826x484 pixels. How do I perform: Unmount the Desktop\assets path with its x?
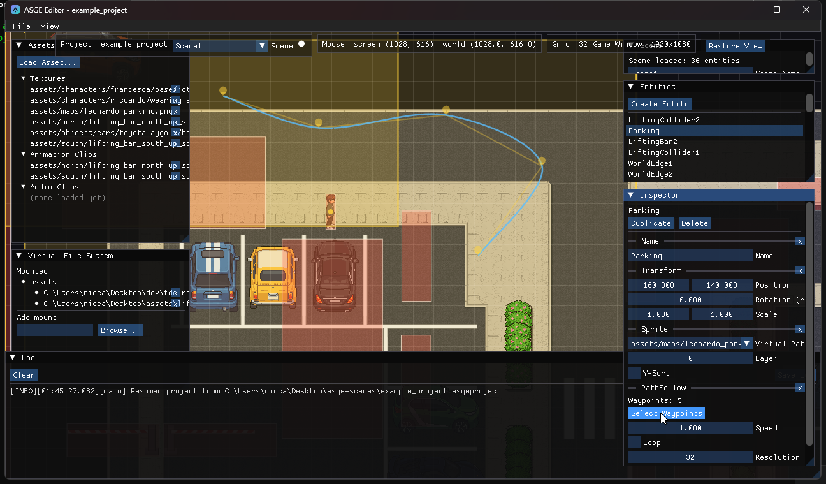[x=176, y=304]
